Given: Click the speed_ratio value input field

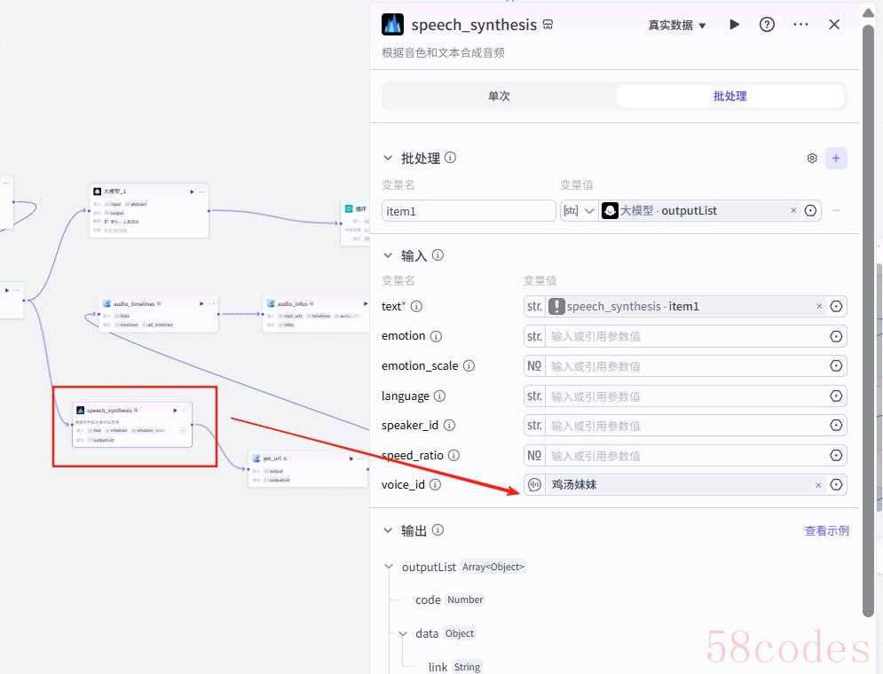Looking at the screenshot, I should pos(685,456).
